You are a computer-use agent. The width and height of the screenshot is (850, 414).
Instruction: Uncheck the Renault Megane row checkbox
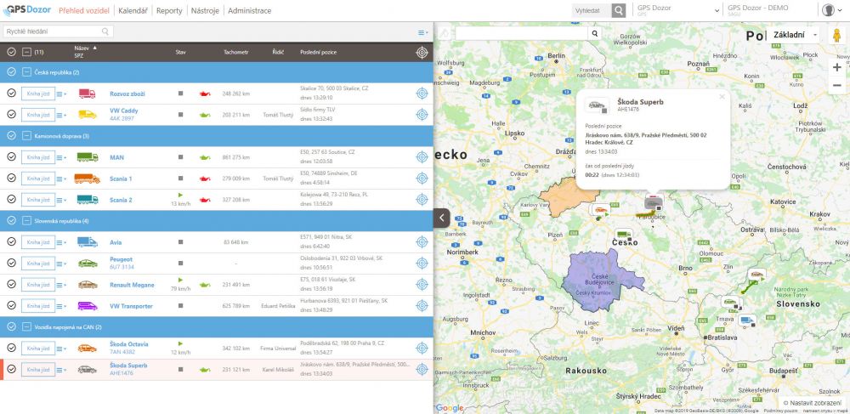[11, 284]
